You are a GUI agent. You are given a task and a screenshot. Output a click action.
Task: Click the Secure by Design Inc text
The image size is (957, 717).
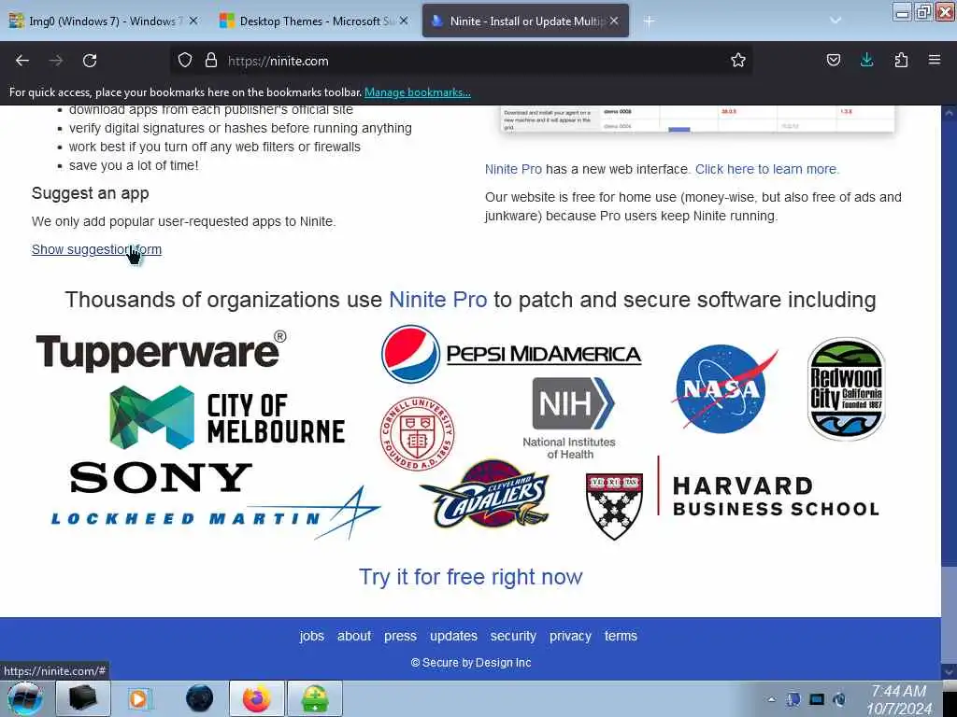(471, 663)
